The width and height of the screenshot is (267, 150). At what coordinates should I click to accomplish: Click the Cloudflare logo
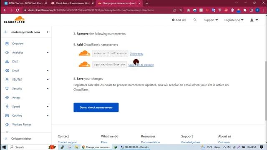14,20
